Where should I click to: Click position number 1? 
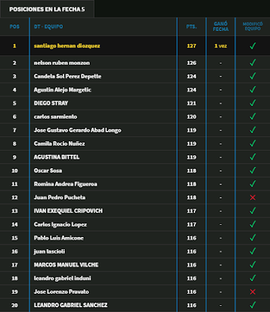click(x=15, y=46)
